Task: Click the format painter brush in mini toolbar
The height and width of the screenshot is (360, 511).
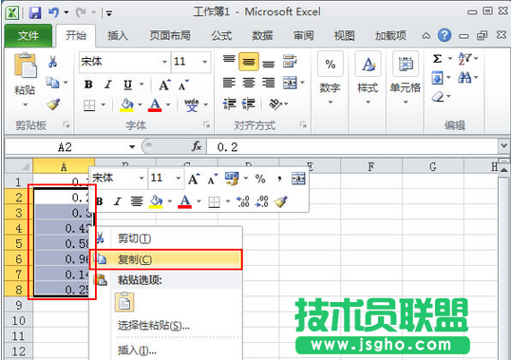Action: point(280,201)
